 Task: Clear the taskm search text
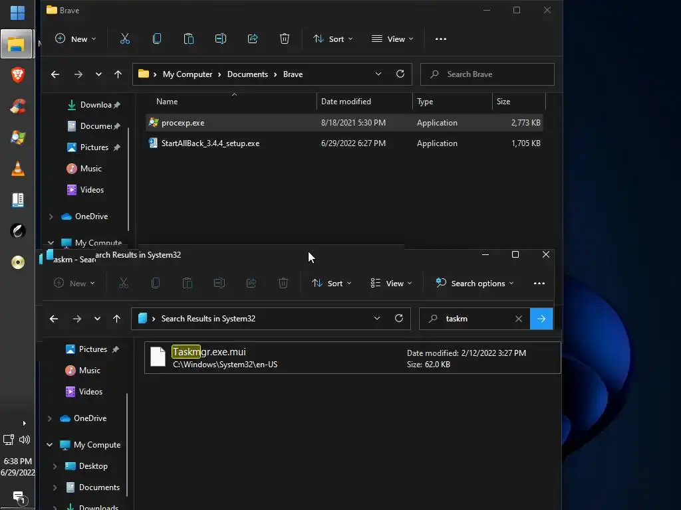[519, 319]
